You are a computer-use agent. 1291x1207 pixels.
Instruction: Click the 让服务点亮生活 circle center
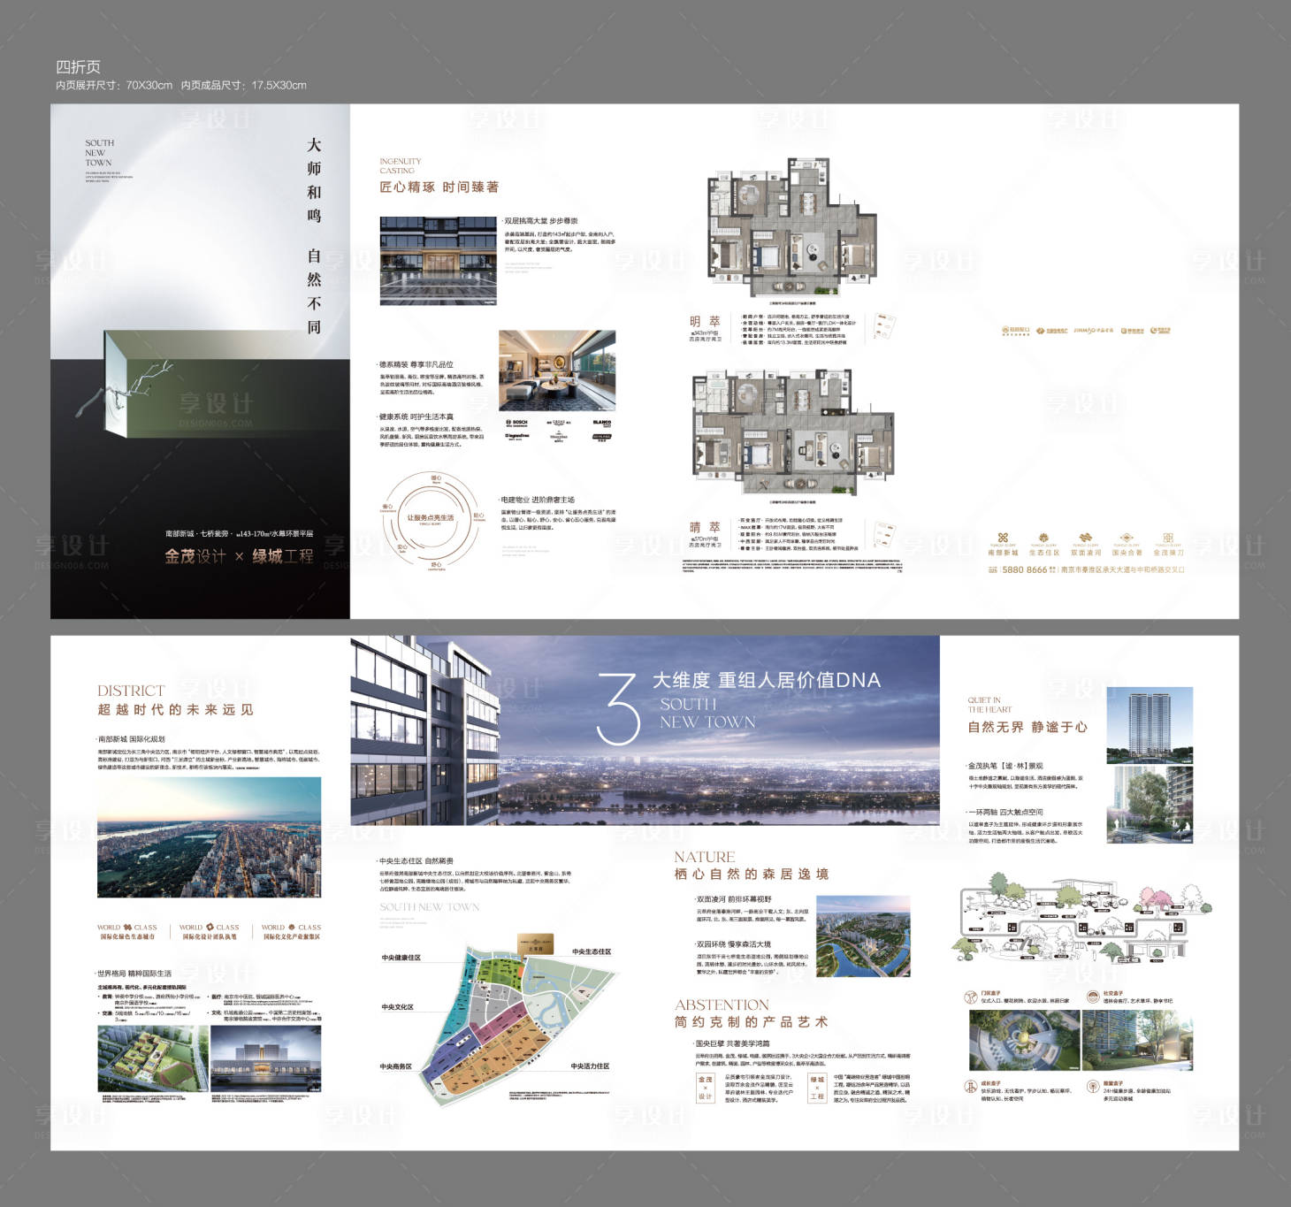(x=430, y=518)
